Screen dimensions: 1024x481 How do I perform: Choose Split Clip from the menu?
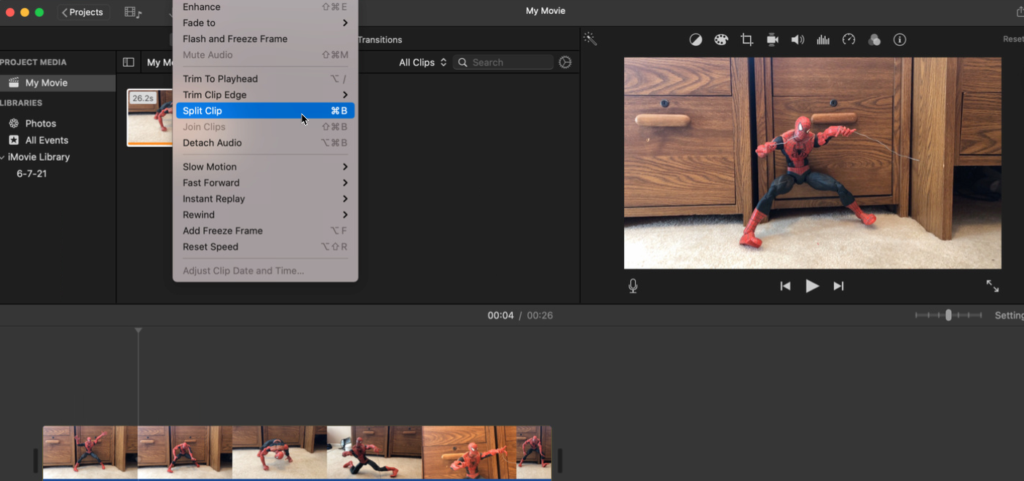[265, 111]
